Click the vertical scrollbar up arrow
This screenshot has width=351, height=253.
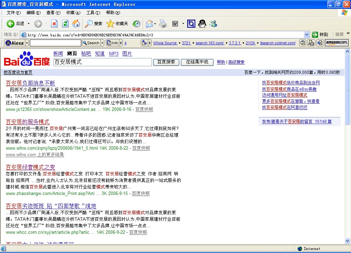348,51
